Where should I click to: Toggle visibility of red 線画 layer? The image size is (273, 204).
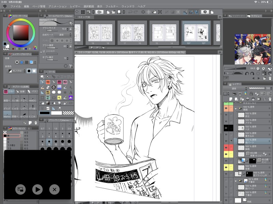[226, 148]
